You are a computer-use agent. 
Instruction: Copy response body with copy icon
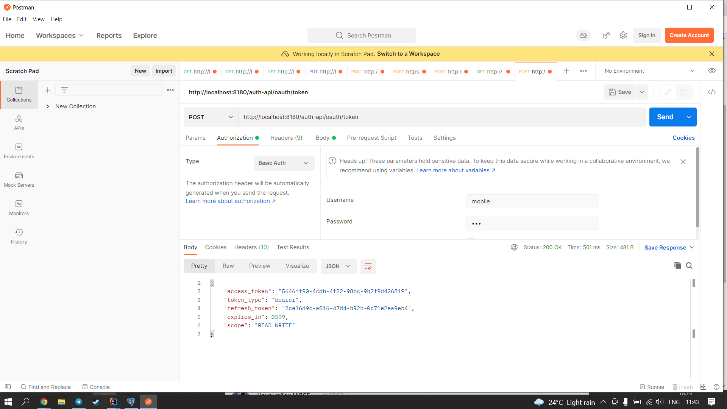pyautogui.click(x=677, y=265)
